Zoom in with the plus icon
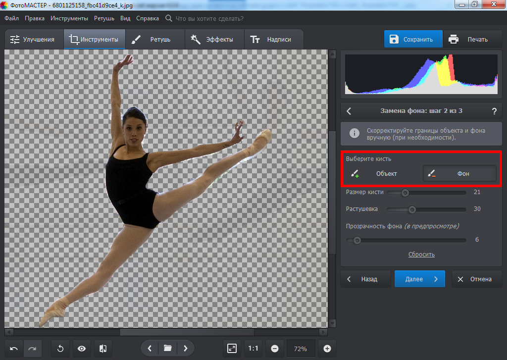This screenshot has height=360, width=507. 327,349
